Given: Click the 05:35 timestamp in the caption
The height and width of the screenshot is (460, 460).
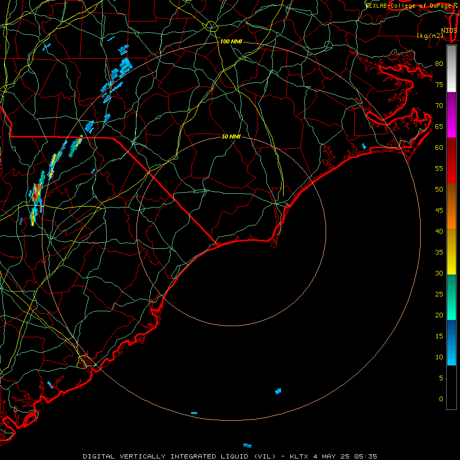Looking at the screenshot, I should pyautogui.click(x=365, y=456).
